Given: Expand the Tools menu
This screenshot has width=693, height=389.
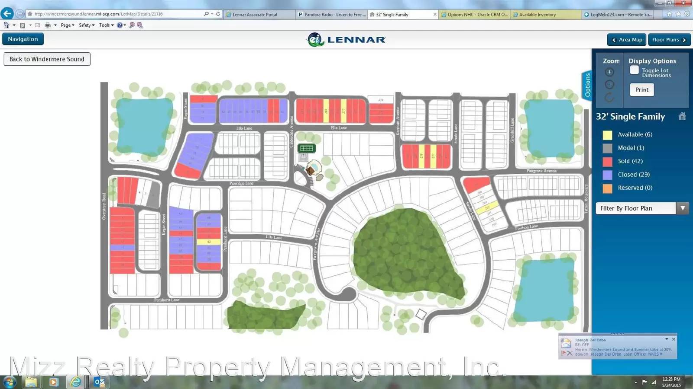Looking at the screenshot, I should 106,25.
